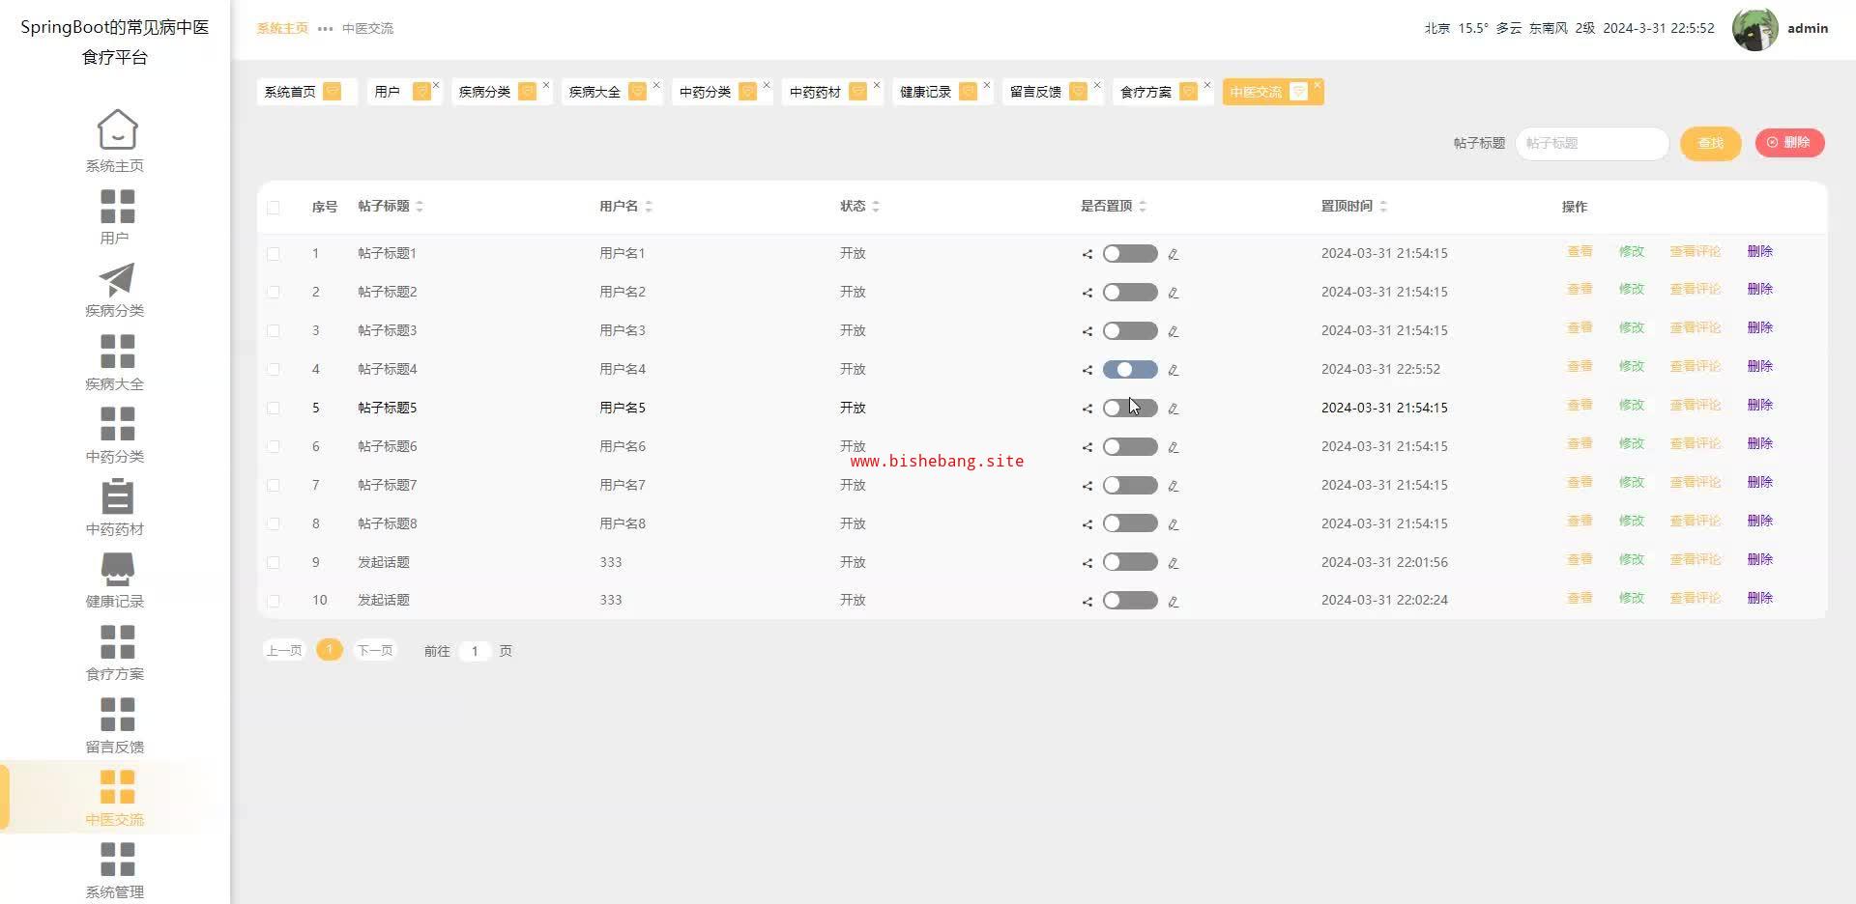Image resolution: width=1856 pixels, height=904 pixels.
Task: Open the 系统主页 house icon in sidebar
Action: pos(117,129)
